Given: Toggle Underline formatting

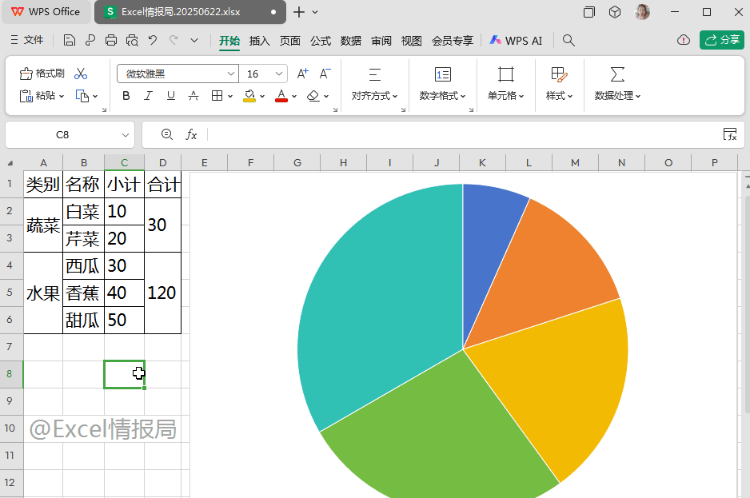Looking at the screenshot, I should click(x=171, y=96).
